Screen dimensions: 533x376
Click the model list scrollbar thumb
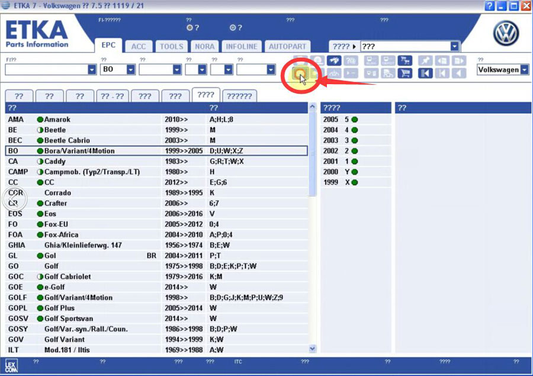[x=313, y=154]
